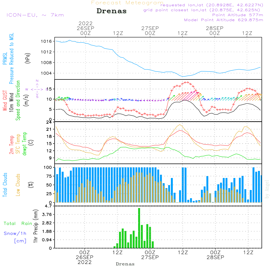
Task: Click the 'Total Clouds' blue label
Action: [5, 185]
